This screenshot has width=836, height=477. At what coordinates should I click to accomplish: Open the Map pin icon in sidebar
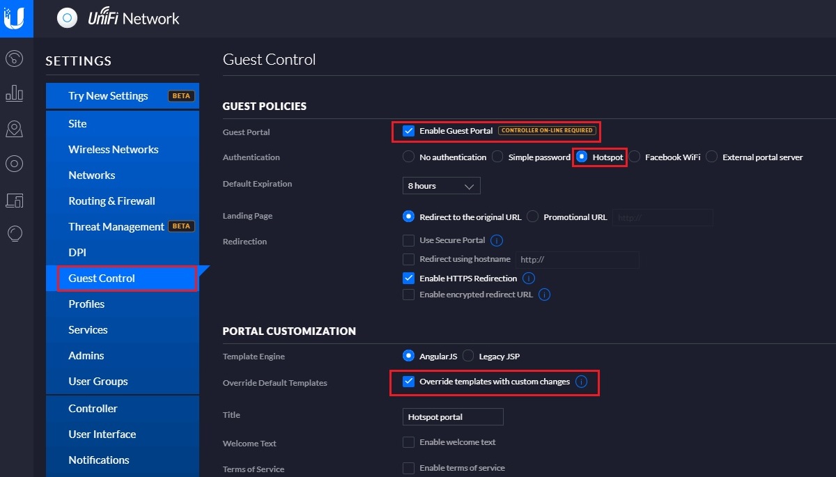(x=15, y=129)
